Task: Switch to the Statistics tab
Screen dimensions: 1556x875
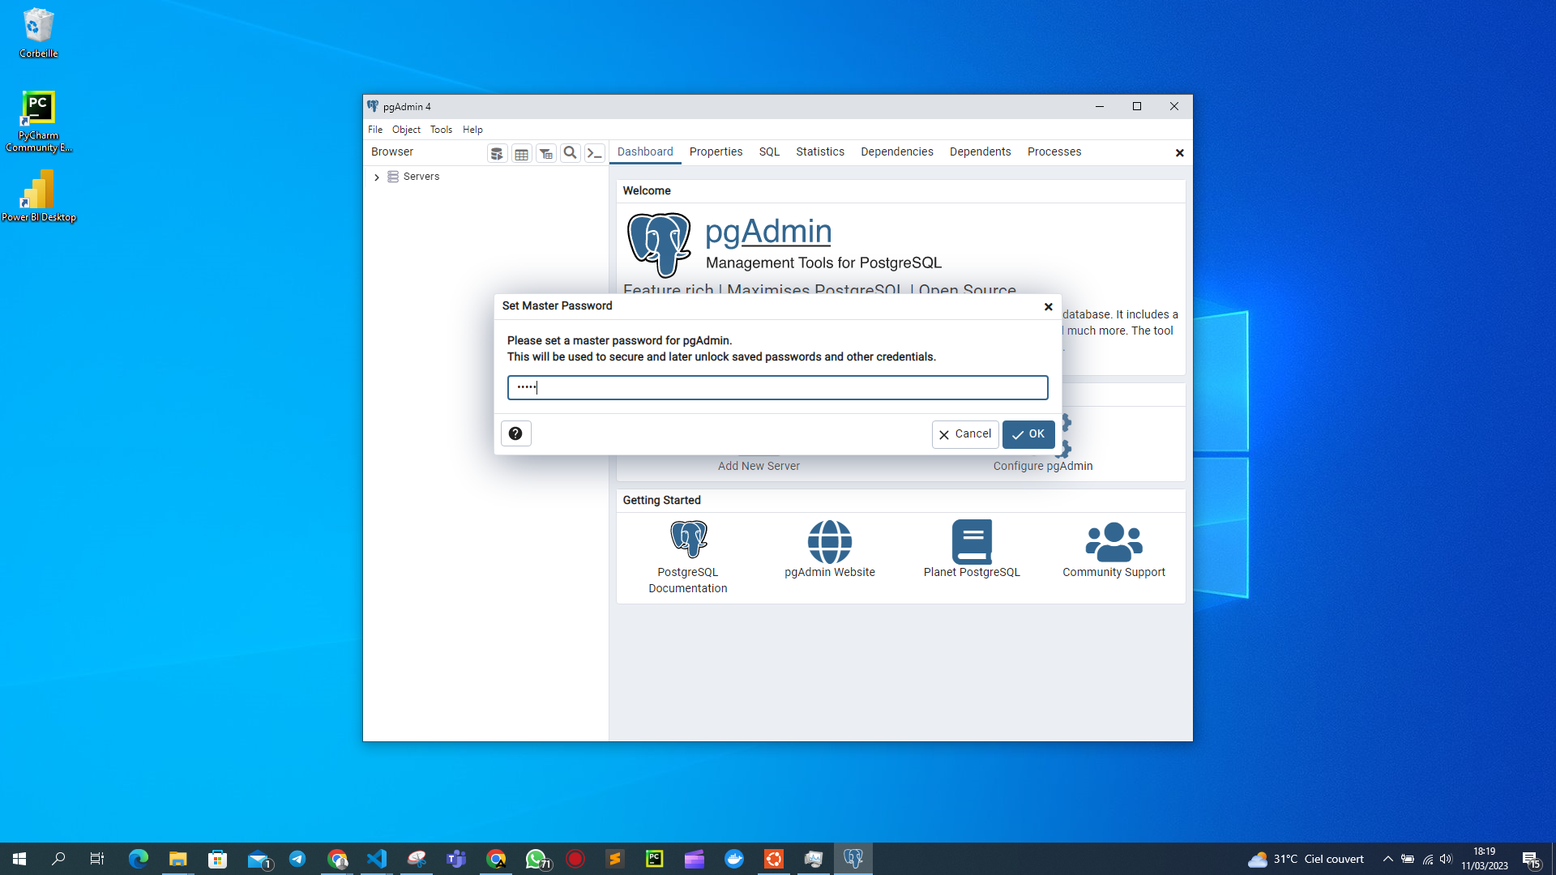Action: [820, 152]
